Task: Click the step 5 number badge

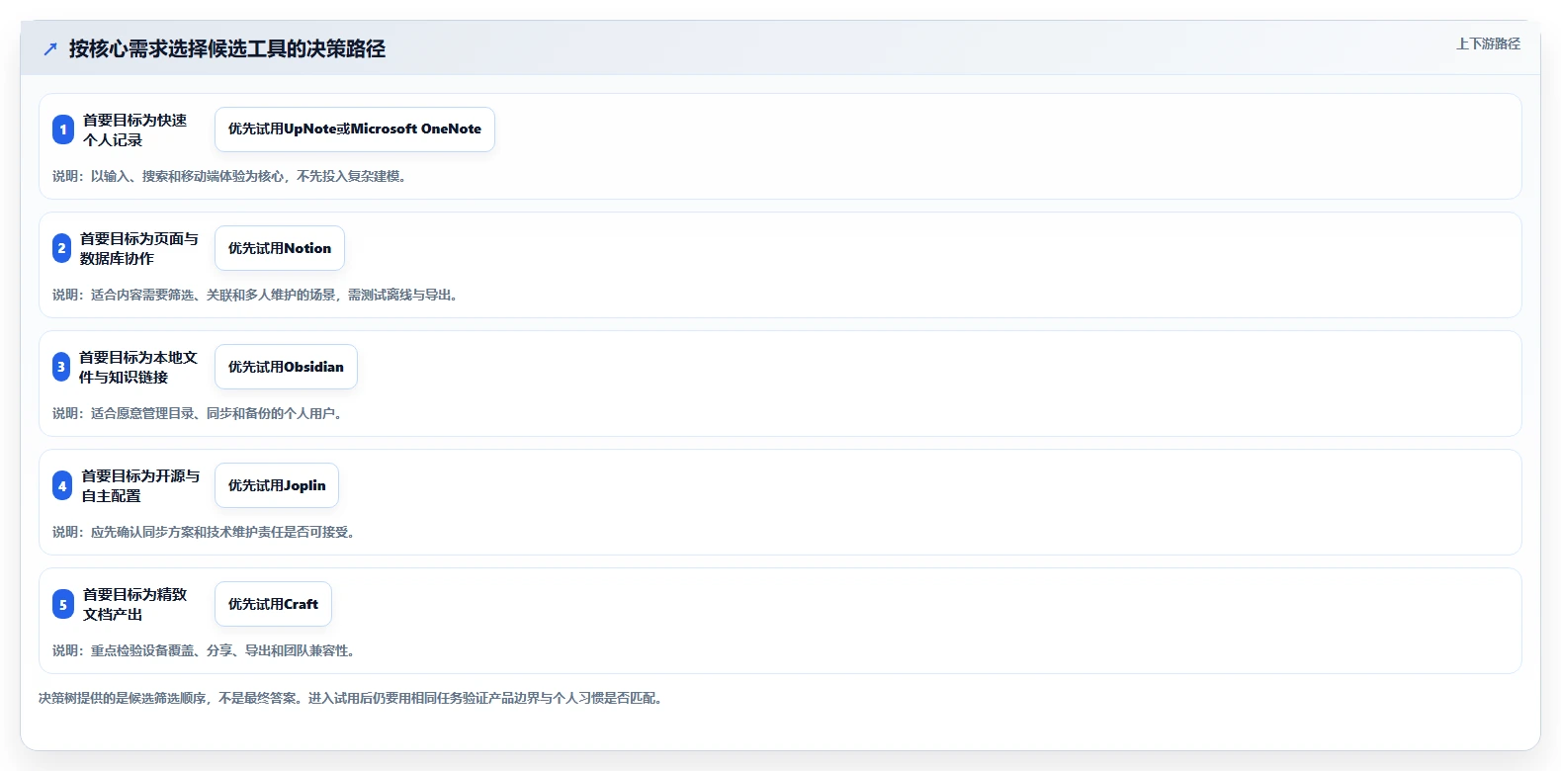Action: pyautogui.click(x=63, y=604)
